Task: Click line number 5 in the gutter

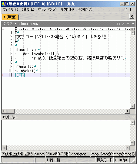Action: pos(11,50)
